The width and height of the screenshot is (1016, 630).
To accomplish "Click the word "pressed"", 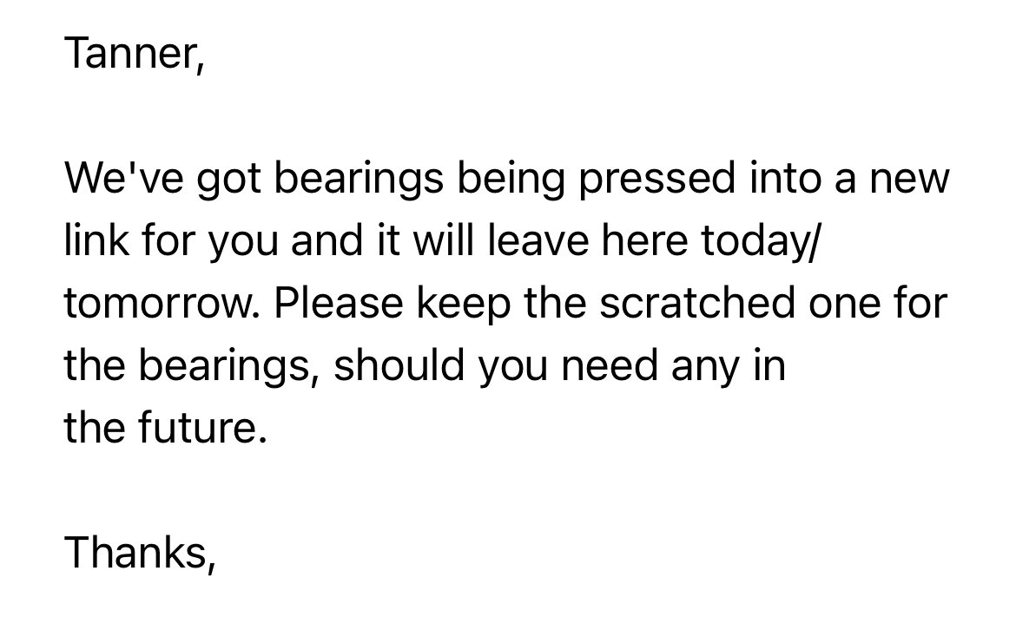I will click(657, 180).
